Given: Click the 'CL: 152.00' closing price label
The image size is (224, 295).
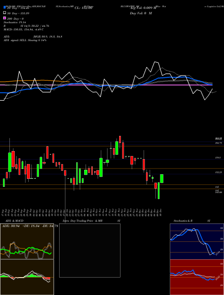Looking at the screenshot, I should pyautogui.click(x=83, y=8).
